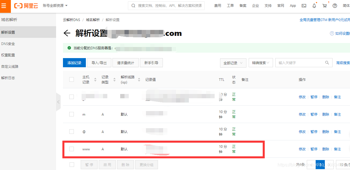350x170 pixels.
Task: Open 企业 in the top navigation
Action: (x=256, y=6)
